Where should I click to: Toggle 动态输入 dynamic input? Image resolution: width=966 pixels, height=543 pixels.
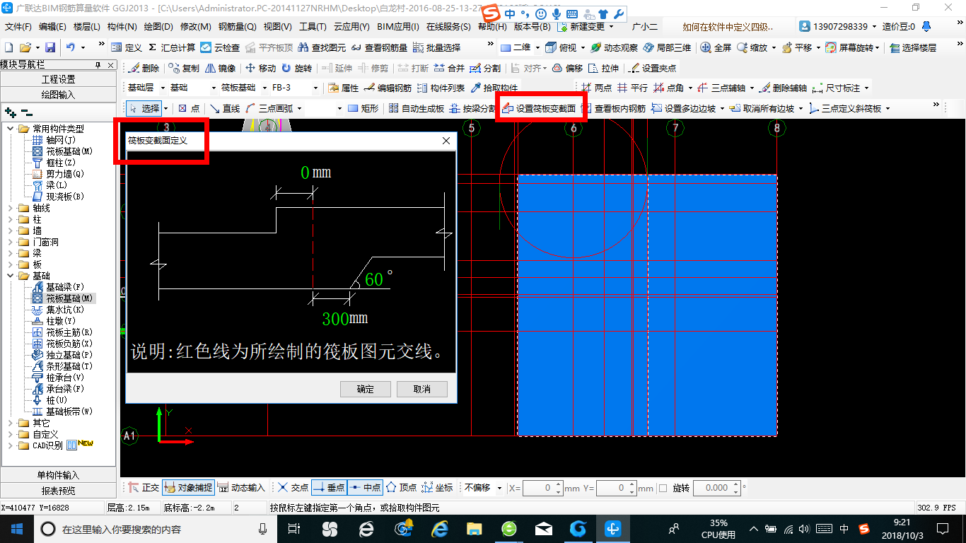(x=241, y=488)
